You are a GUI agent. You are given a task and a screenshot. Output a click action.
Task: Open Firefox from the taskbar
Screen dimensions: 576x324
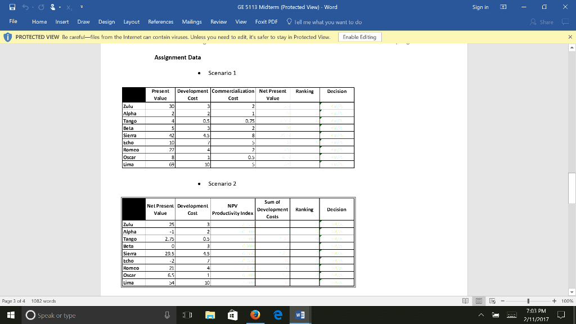point(255,315)
